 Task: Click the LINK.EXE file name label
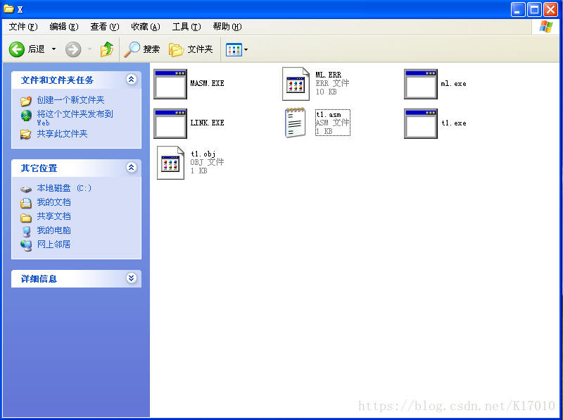[207, 123]
